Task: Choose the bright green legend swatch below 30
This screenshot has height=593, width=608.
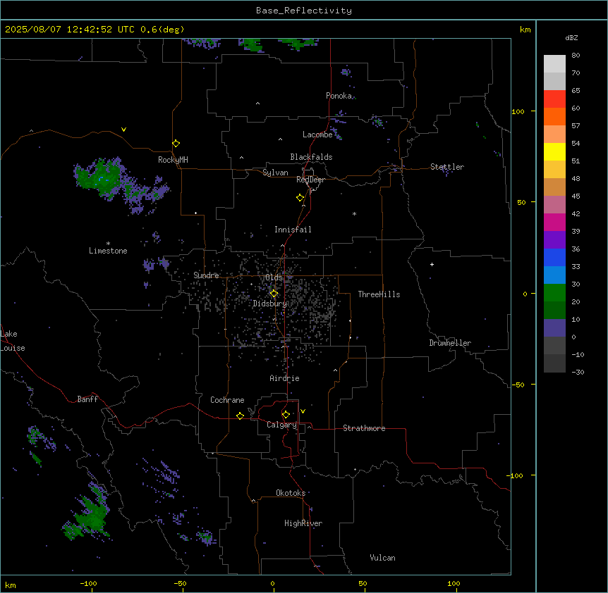Action: pos(554,293)
